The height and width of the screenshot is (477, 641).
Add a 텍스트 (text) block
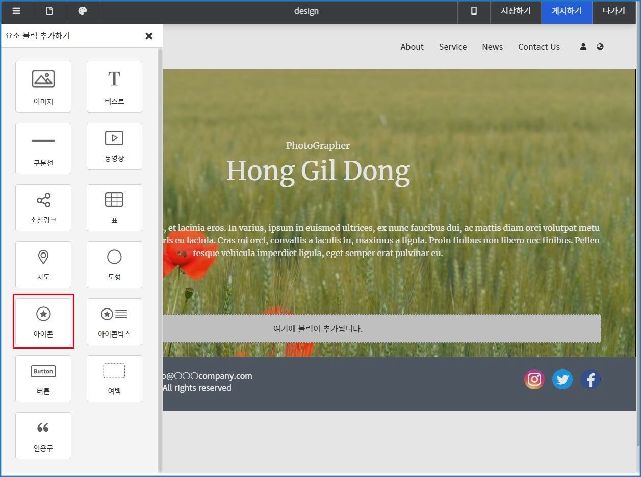(114, 86)
